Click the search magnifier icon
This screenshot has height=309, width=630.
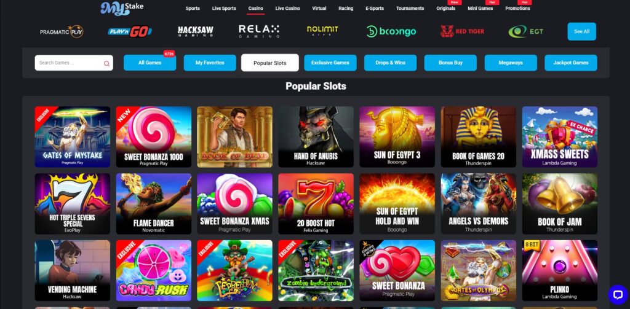coord(106,63)
